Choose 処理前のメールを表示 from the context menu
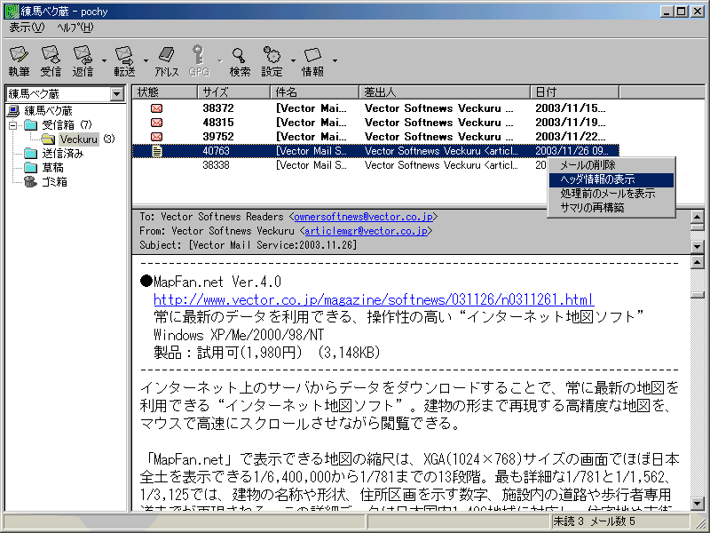 (611, 194)
